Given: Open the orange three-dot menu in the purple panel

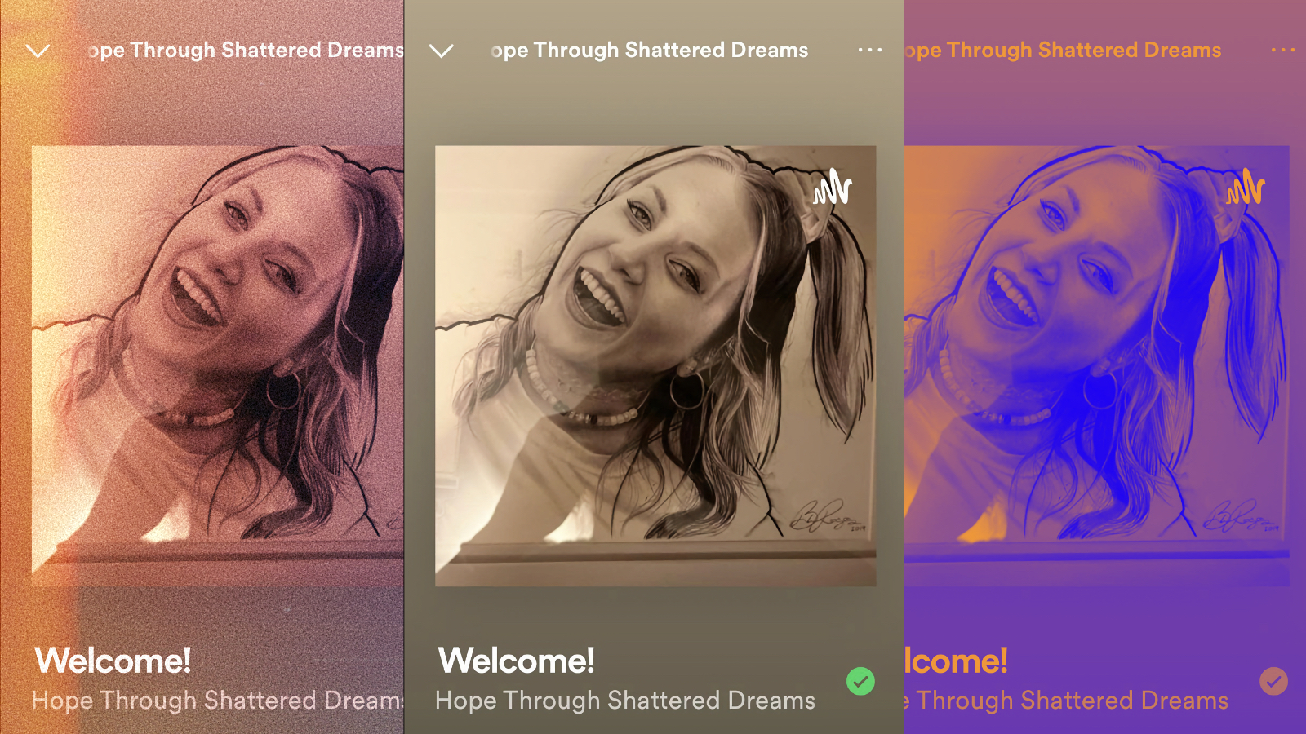Looking at the screenshot, I should click(1283, 50).
